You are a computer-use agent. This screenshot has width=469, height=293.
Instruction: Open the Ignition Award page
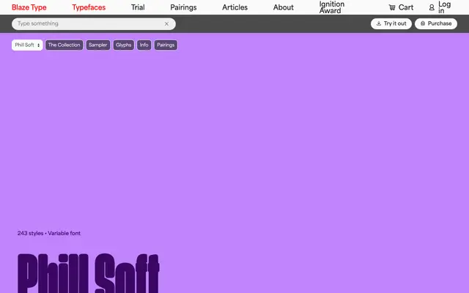pyautogui.click(x=332, y=7)
